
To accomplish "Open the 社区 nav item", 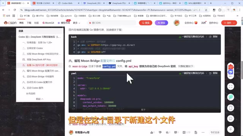I will pos(36,23).
